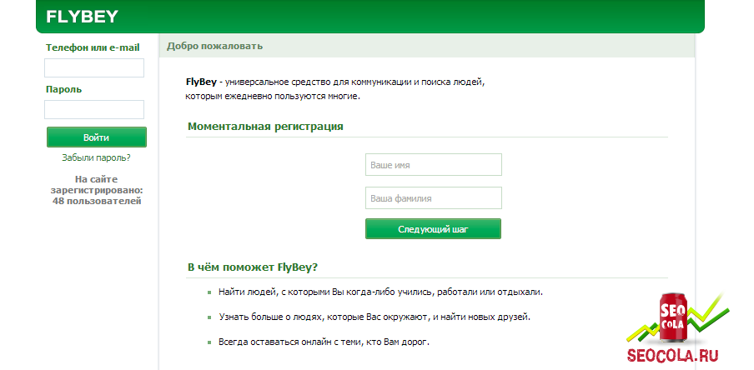Viewport: 754px width, 370px height.
Task: Focus the phone or e-mail login field
Action: coord(94,67)
